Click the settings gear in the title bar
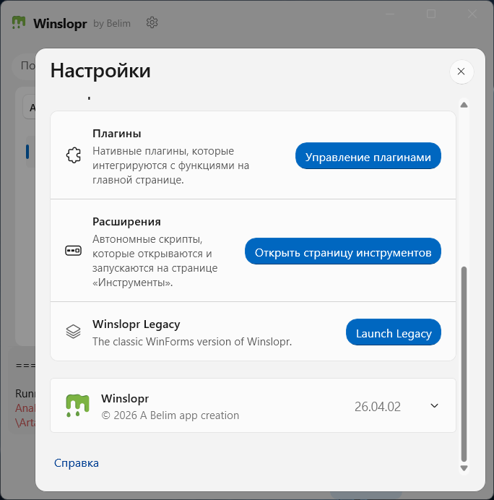The height and width of the screenshot is (500, 494). (152, 22)
